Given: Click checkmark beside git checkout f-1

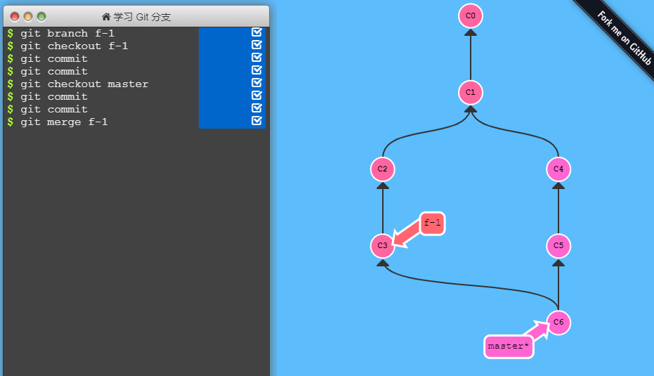Looking at the screenshot, I should (x=256, y=45).
